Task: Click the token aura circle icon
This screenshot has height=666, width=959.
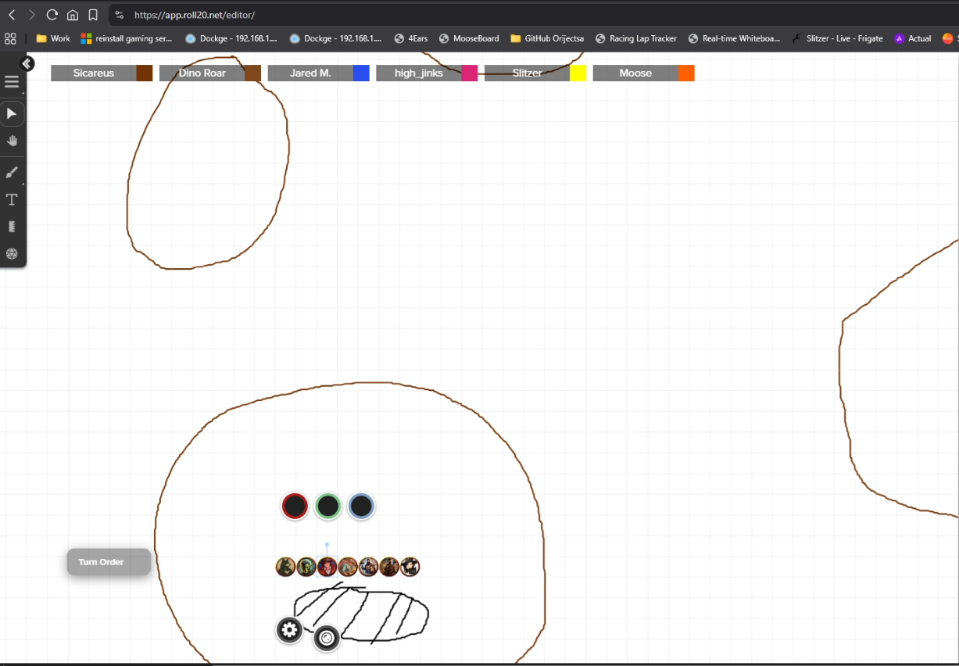Action: (327, 639)
